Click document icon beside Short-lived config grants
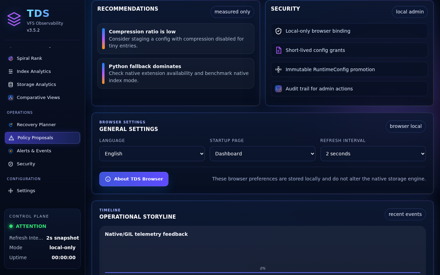The height and width of the screenshot is (275, 440). coord(278,50)
